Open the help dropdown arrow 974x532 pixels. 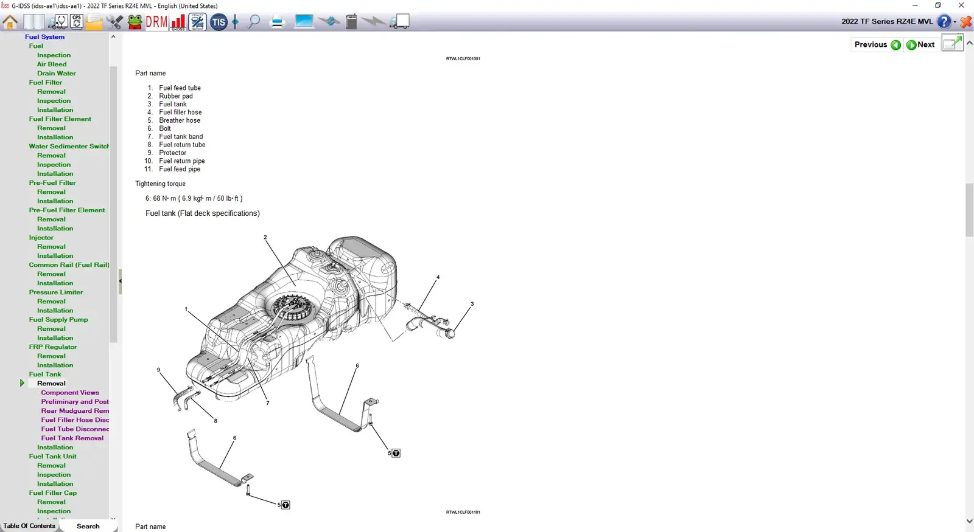click(x=955, y=22)
